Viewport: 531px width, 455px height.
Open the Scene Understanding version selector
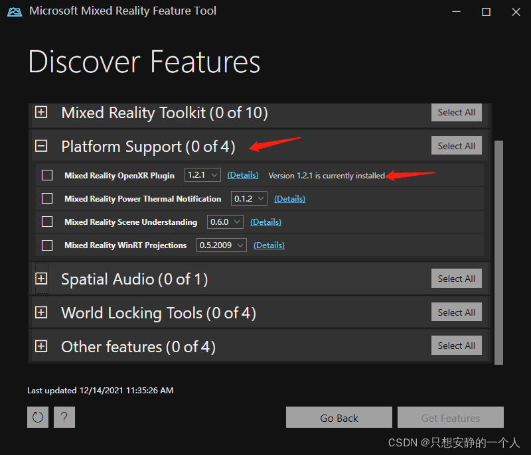click(x=225, y=222)
